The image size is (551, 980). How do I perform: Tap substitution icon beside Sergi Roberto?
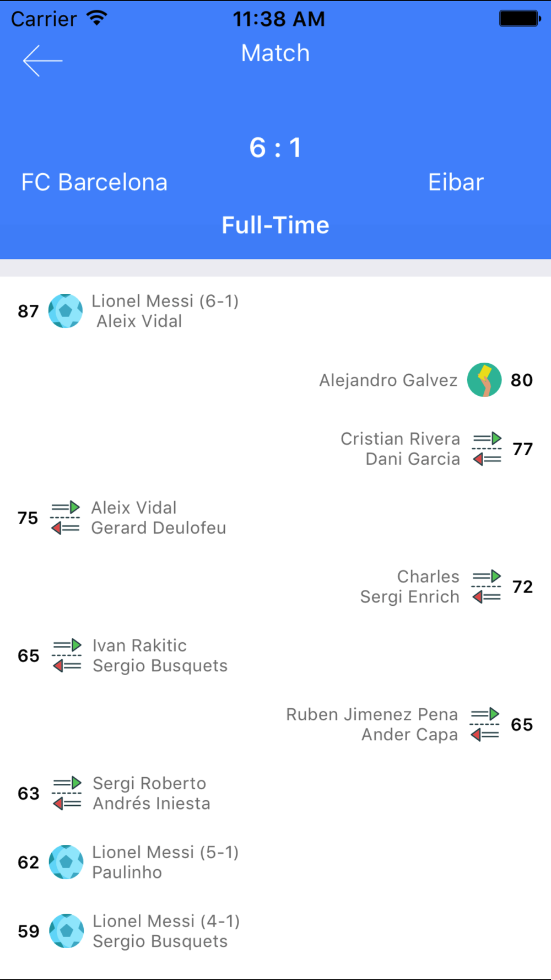(x=67, y=793)
